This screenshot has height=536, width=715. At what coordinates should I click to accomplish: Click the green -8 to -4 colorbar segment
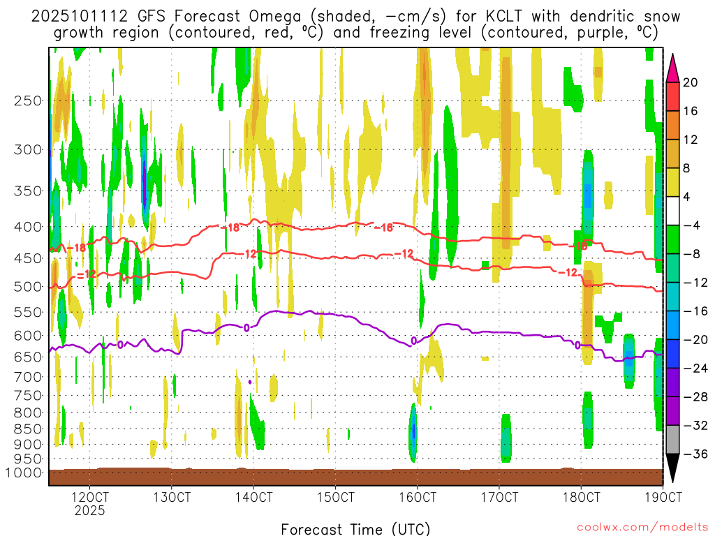click(672, 240)
